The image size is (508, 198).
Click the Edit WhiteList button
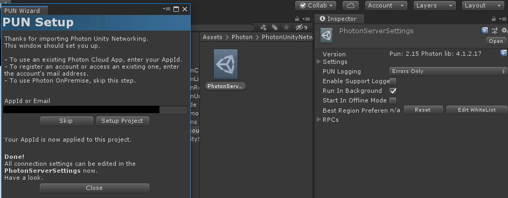[x=477, y=110]
